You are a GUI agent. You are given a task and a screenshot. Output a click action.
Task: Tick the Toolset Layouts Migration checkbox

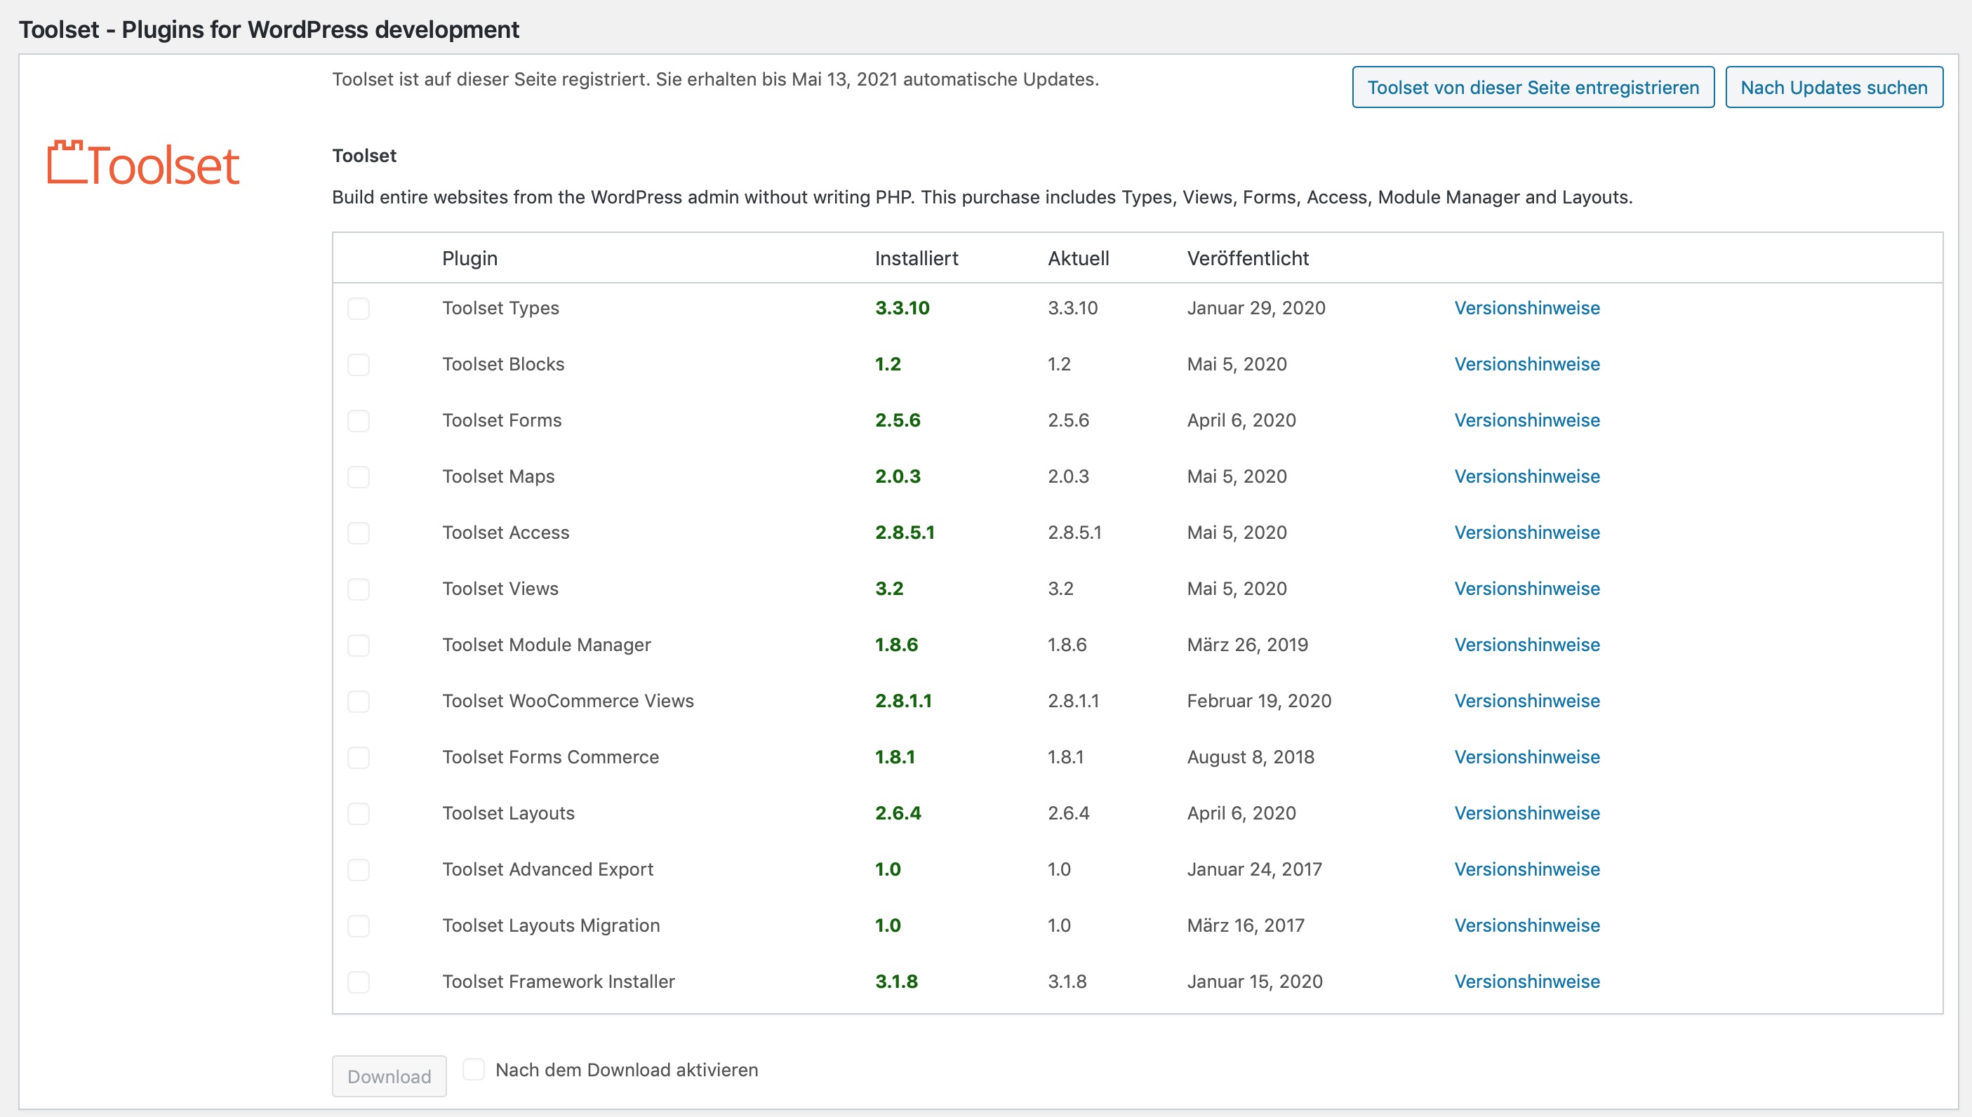359,925
